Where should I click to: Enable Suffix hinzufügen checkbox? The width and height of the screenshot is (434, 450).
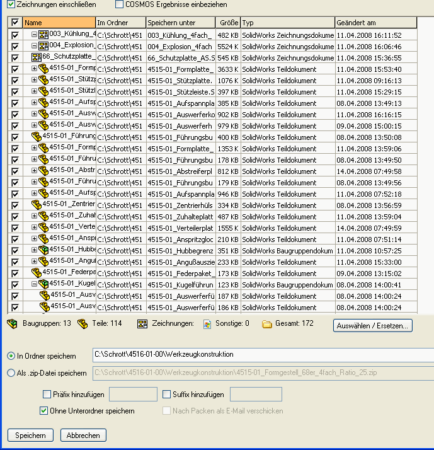[166, 394]
